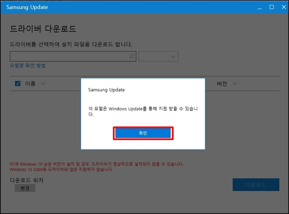Open the empty dropdown beside the search field
289x214 pixels.
tap(158, 56)
